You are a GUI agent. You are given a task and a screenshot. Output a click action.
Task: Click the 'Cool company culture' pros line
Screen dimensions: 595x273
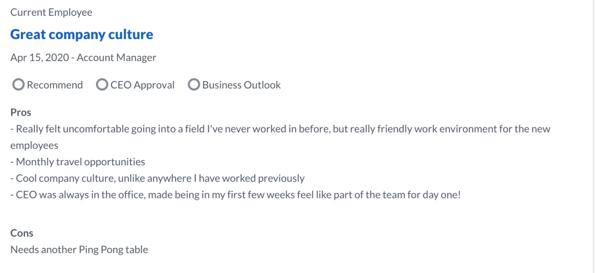click(x=158, y=178)
